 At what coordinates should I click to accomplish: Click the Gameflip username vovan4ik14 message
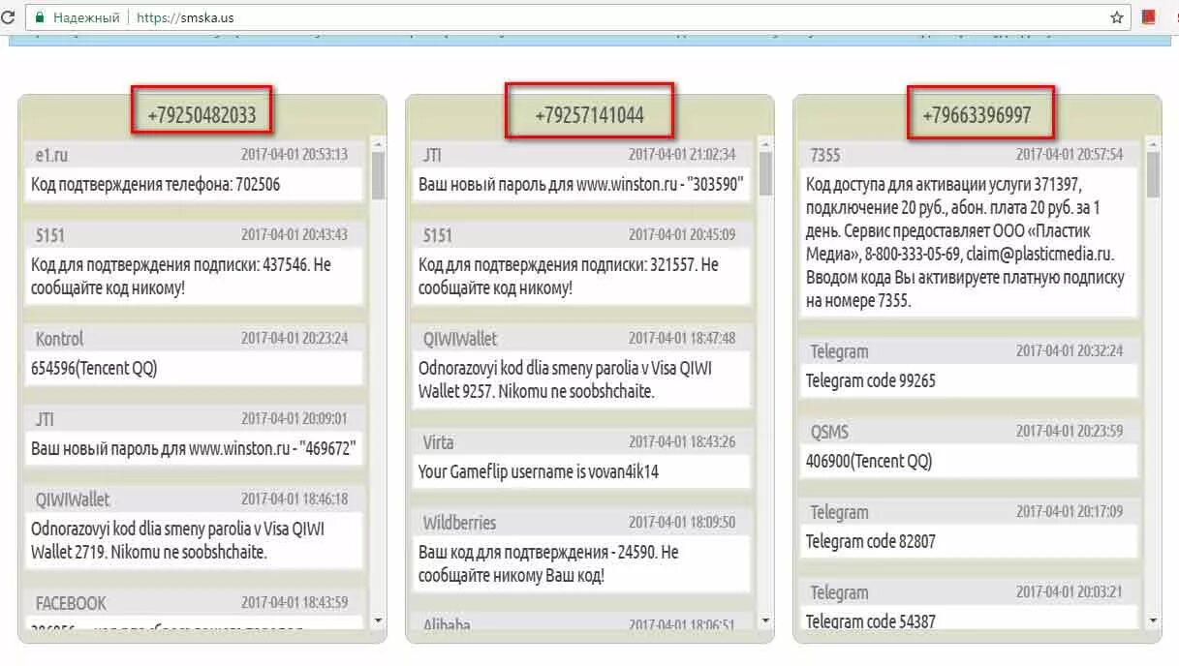pyautogui.click(x=581, y=471)
